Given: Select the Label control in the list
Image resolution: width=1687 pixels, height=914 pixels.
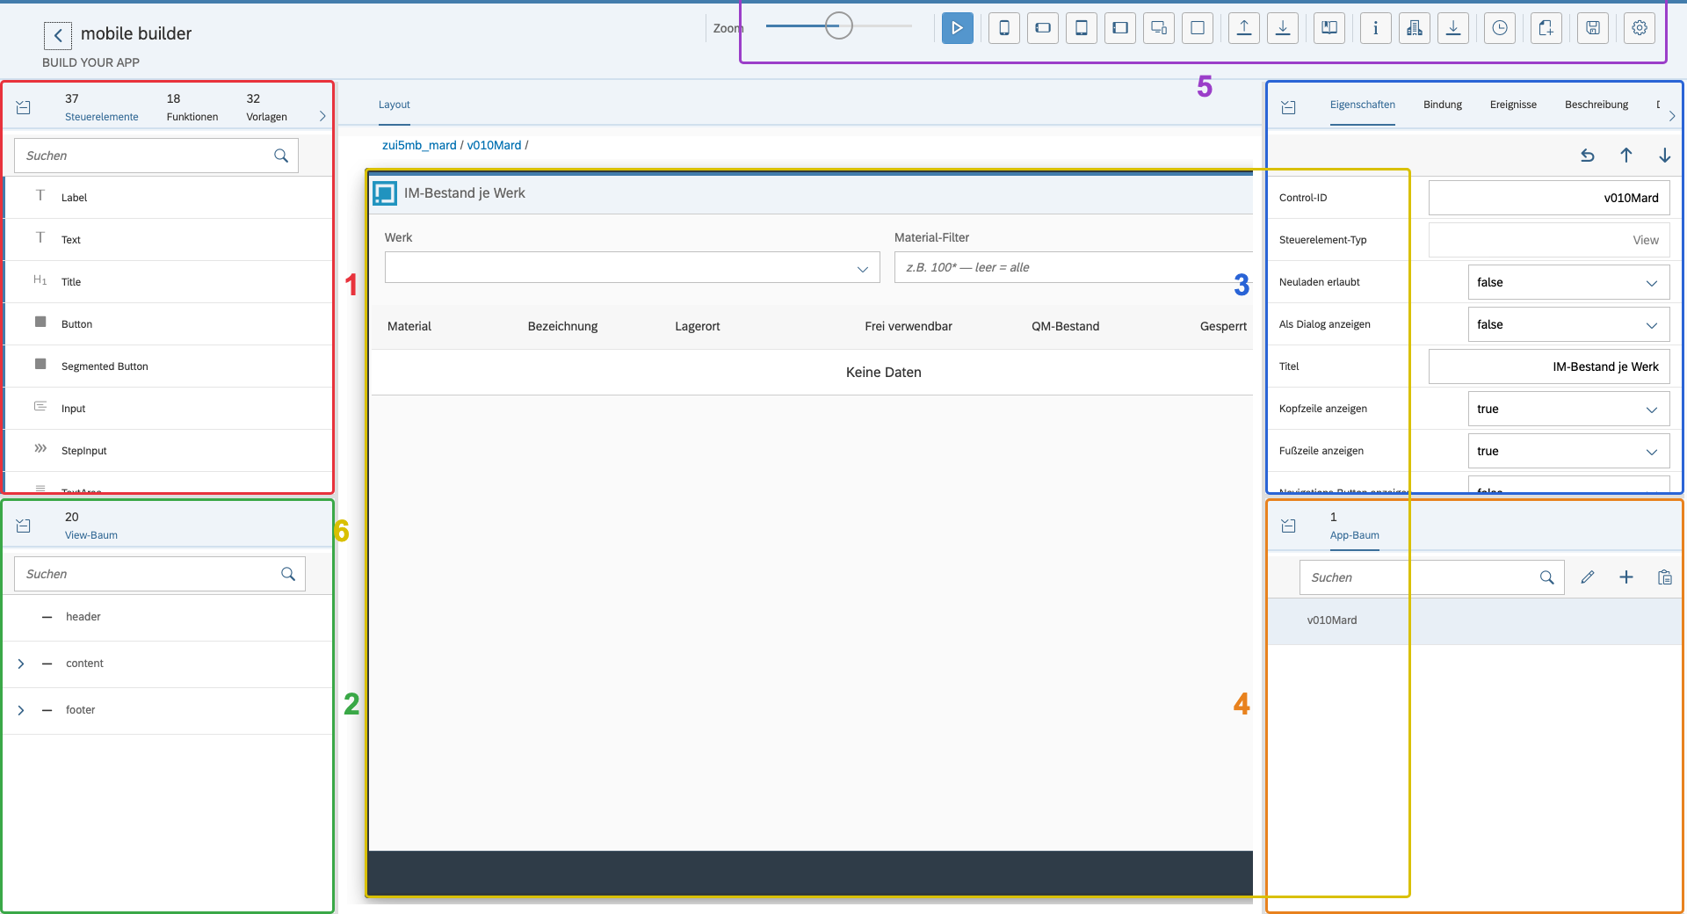Looking at the screenshot, I should [168, 198].
